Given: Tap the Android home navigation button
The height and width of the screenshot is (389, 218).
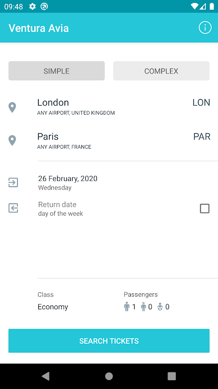Looking at the screenshot, I should (109, 376).
